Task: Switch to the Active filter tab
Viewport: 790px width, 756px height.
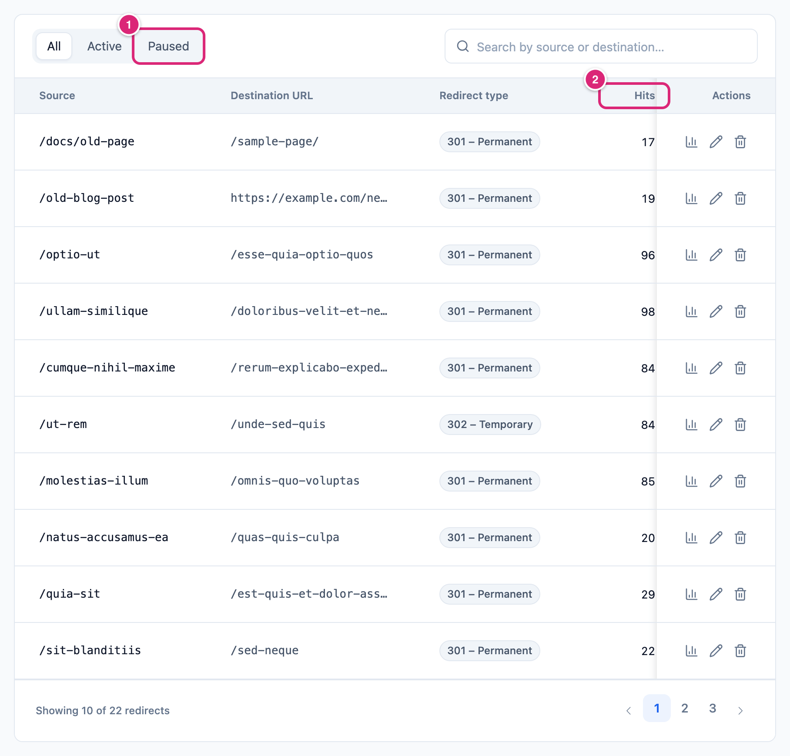Action: [x=104, y=46]
